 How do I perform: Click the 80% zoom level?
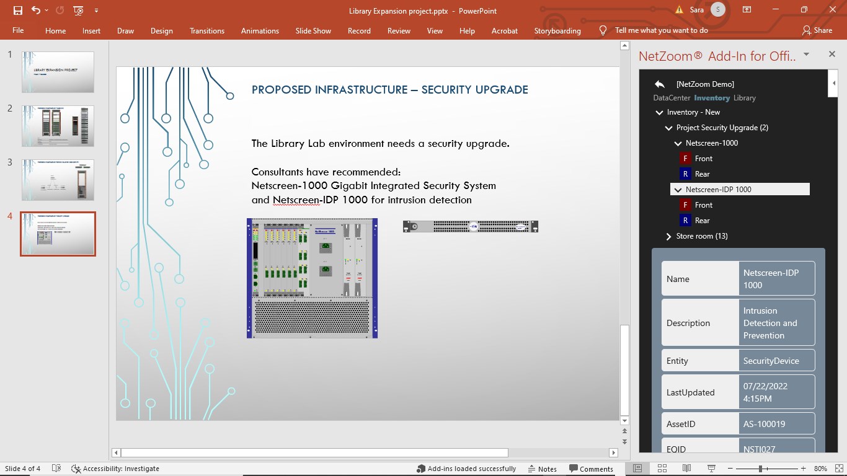pyautogui.click(x=820, y=469)
